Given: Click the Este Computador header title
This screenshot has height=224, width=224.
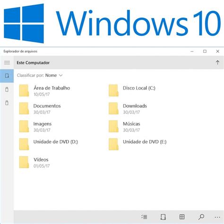Looking at the screenshot, I should click(x=33, y=63).
